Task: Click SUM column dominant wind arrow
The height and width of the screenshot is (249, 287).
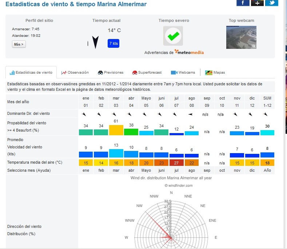Action: [266, 114]
